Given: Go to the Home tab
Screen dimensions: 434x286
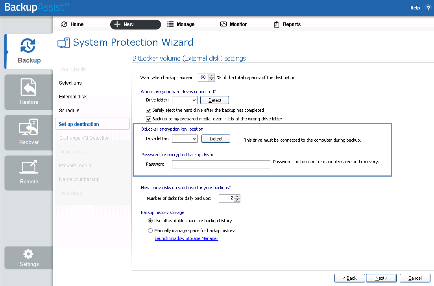Looking at the screenshot, I should coord(77,24).
